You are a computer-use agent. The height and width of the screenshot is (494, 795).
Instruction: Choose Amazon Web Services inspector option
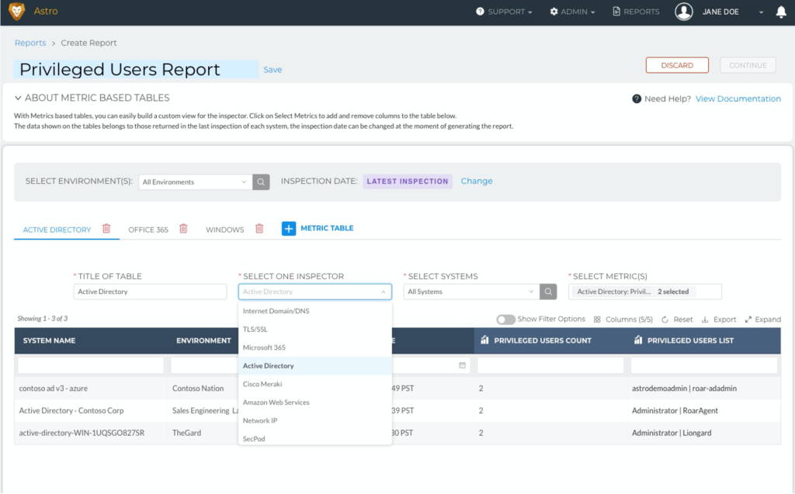(x=315, y=402)
